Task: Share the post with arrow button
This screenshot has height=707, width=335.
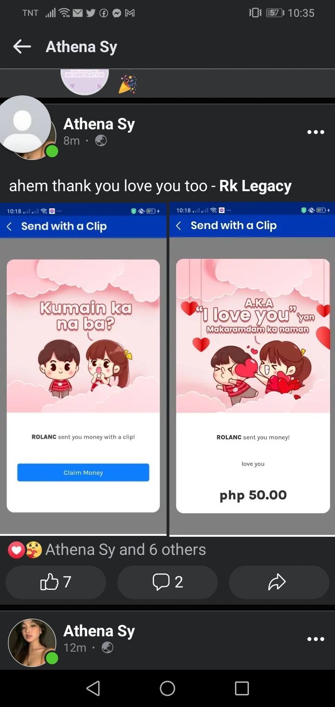Action: point(279,582)
